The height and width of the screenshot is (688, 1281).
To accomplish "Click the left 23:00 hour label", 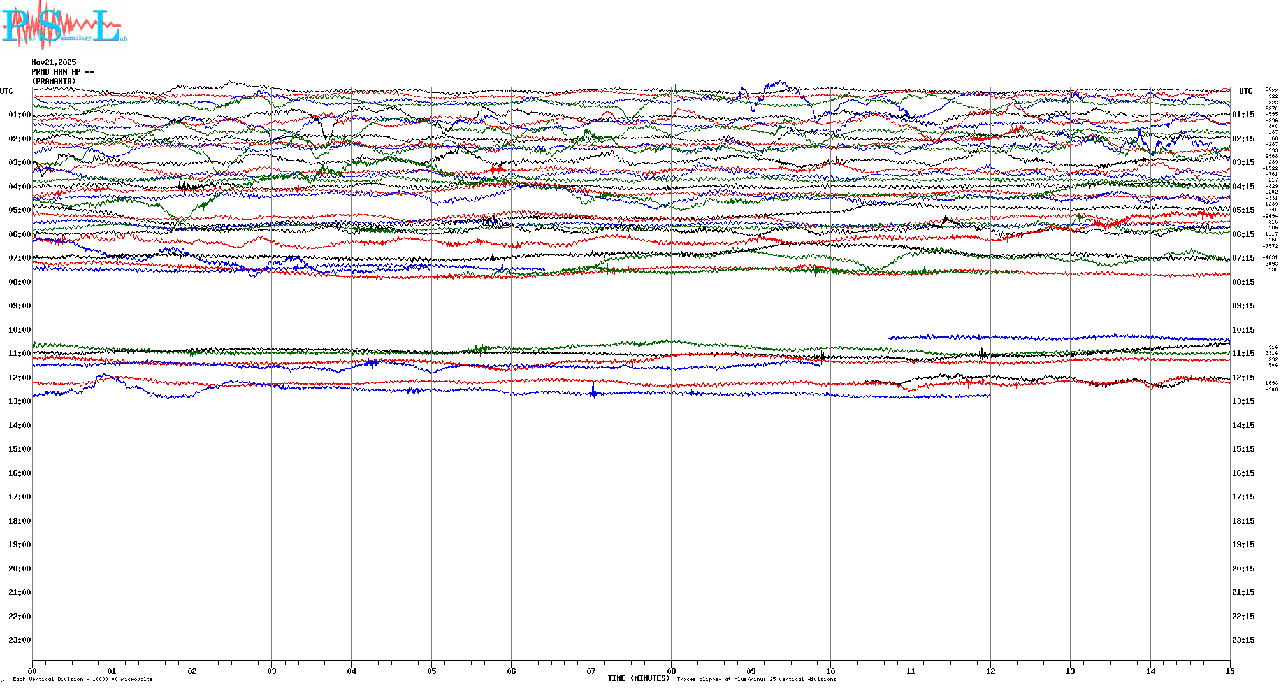I will point(19,640).
